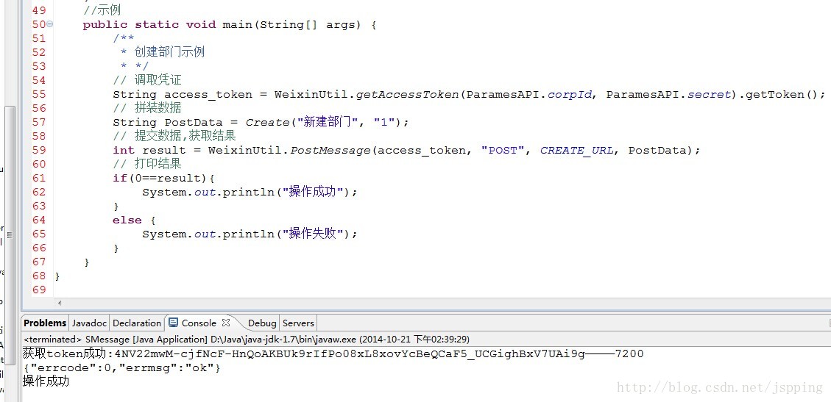Close the Console view with its X
Image resolution: width=831 pixels, height=402 pixels.
[226, 322]
